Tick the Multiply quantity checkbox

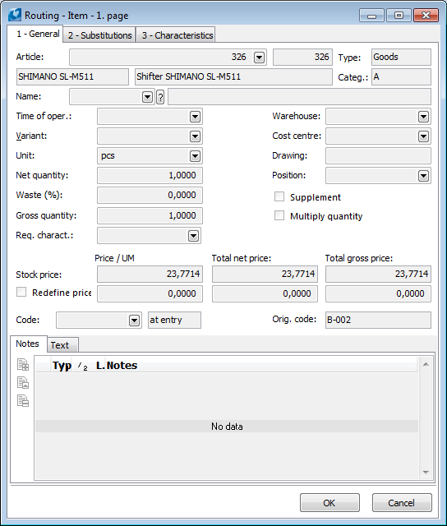(279, 215)
